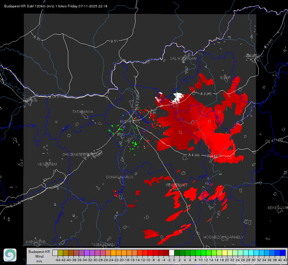Click the KECSKEMET city label
Viewport: 288px width, 265px height.
click(x=177, y=185)
